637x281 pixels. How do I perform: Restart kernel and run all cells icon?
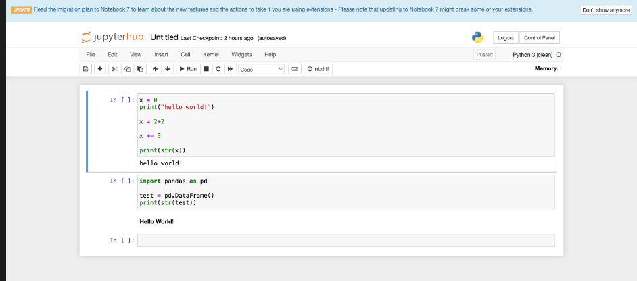tap(230, 69)
